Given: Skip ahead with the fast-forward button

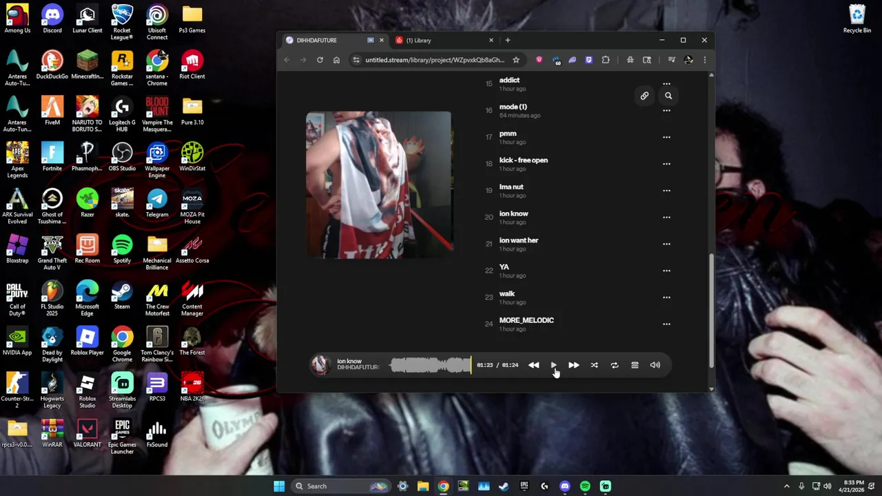Looking at the screenshot, I should [573, 365].
